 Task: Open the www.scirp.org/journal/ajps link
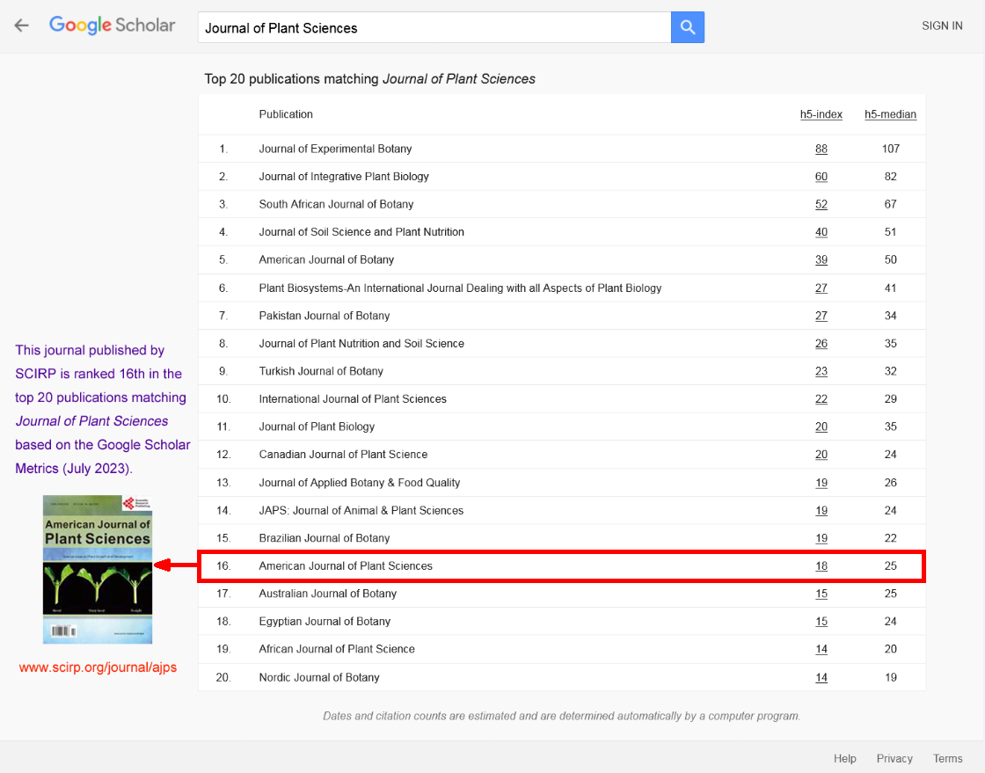(x=98, y=667)
